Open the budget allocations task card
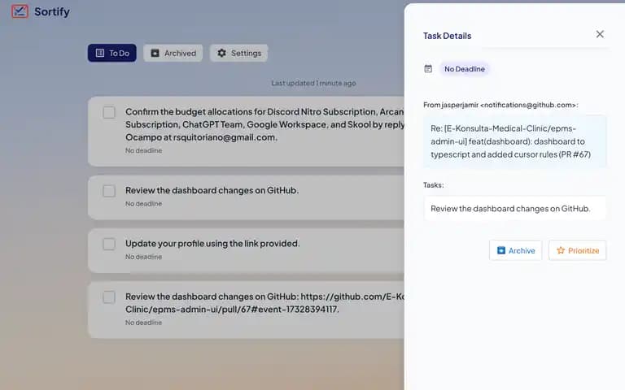625x390 pixels. tap(246, 132)
